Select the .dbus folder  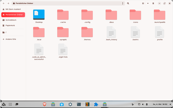[x=111, y=15]
